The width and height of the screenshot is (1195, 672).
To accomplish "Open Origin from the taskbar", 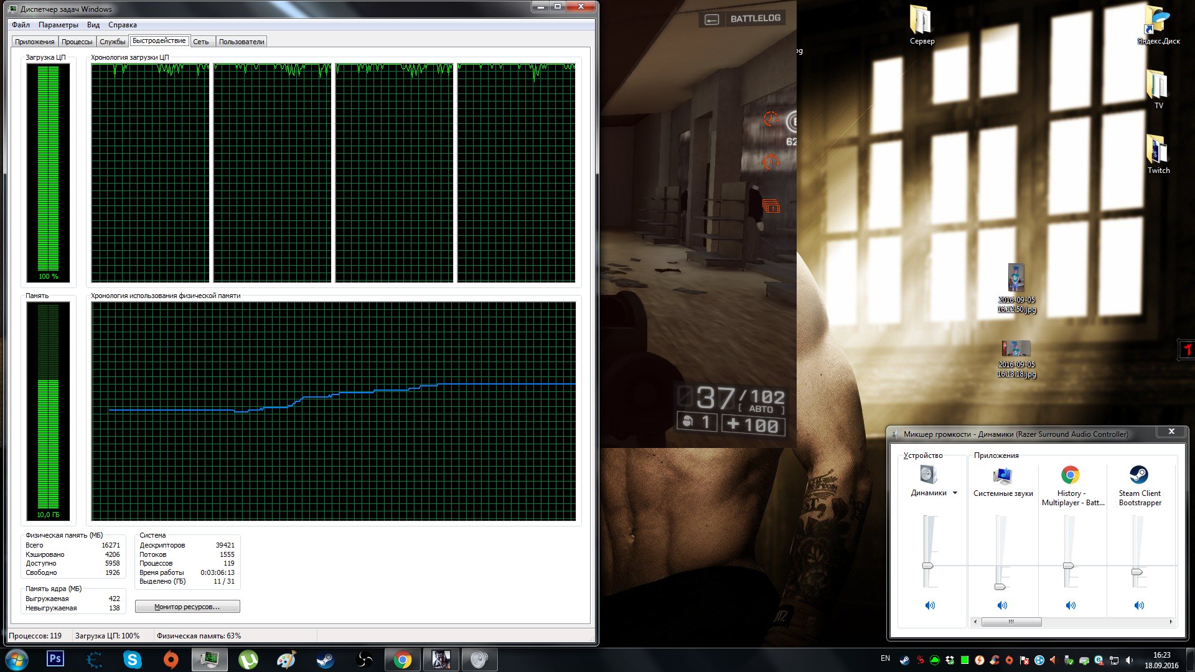I will 171,659.
